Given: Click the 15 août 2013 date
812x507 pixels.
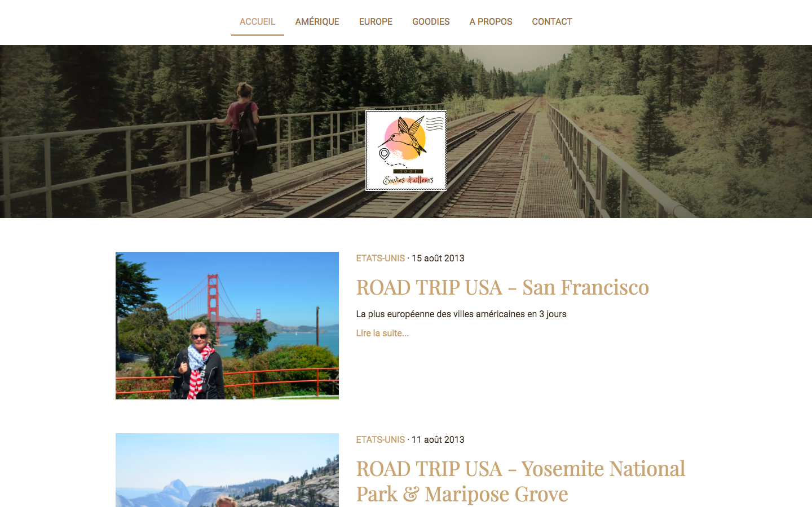Looking at the screenshot, I should [x=438, y=258].
